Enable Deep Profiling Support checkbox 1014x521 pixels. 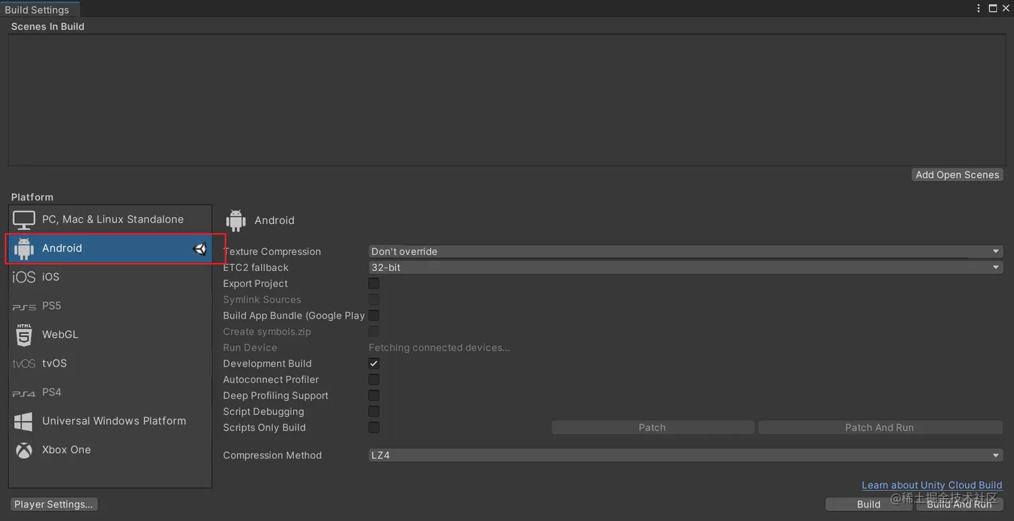click(x=374, y=396)
